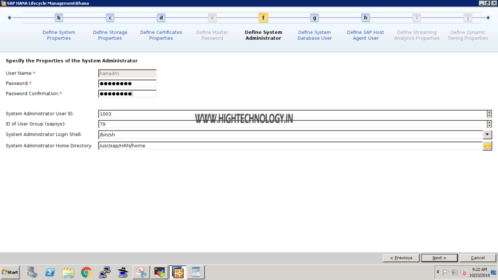Browse for home directory with folder icon
Screen dimensions: 498x280
(x=487, y=146)
